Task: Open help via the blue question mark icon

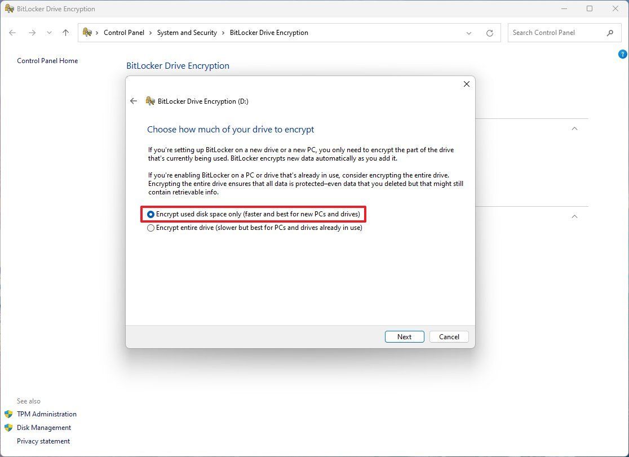Action: tap(622, 54)
